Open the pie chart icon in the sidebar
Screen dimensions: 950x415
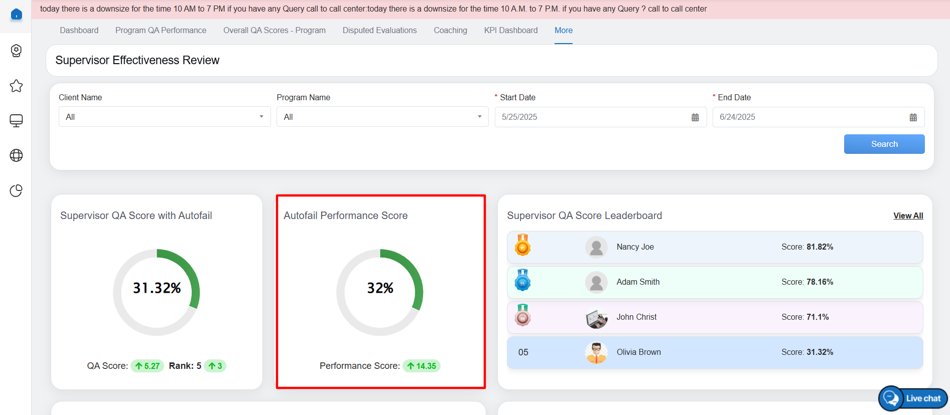[x=16, y=191]
